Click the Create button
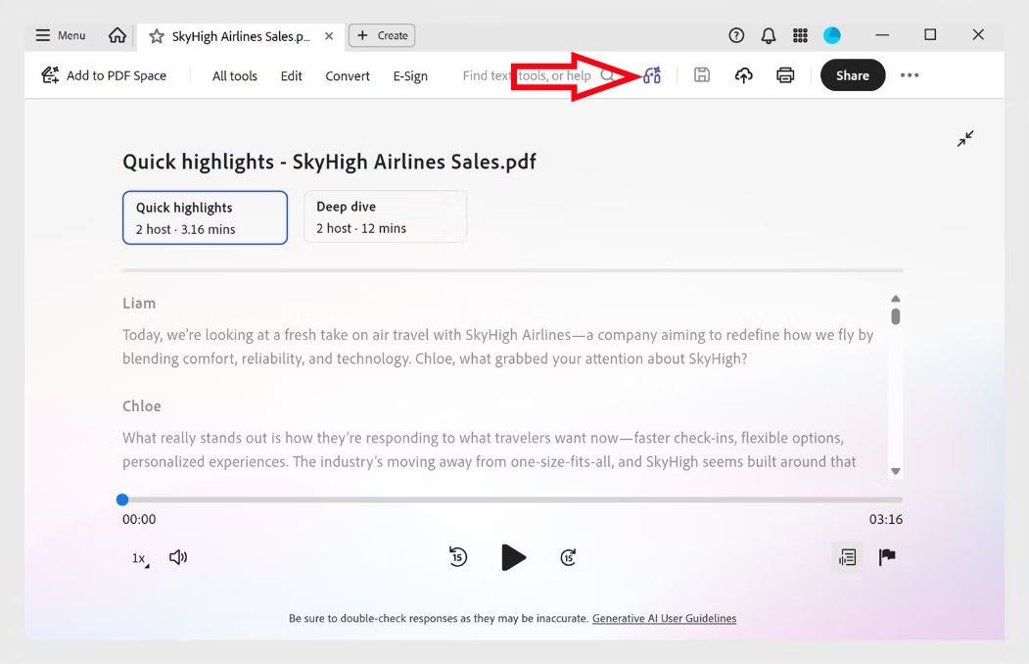Viewport: 1029px width, 664px height. click(x=382, y=35)
